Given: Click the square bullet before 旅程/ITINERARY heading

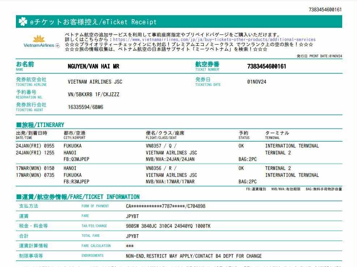Looking at the screenshot, I should point(19,125).
